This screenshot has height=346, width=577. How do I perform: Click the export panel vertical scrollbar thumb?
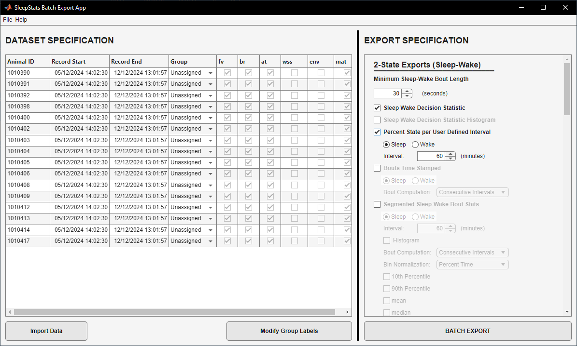pyautogui.click(x=567, y=89)
